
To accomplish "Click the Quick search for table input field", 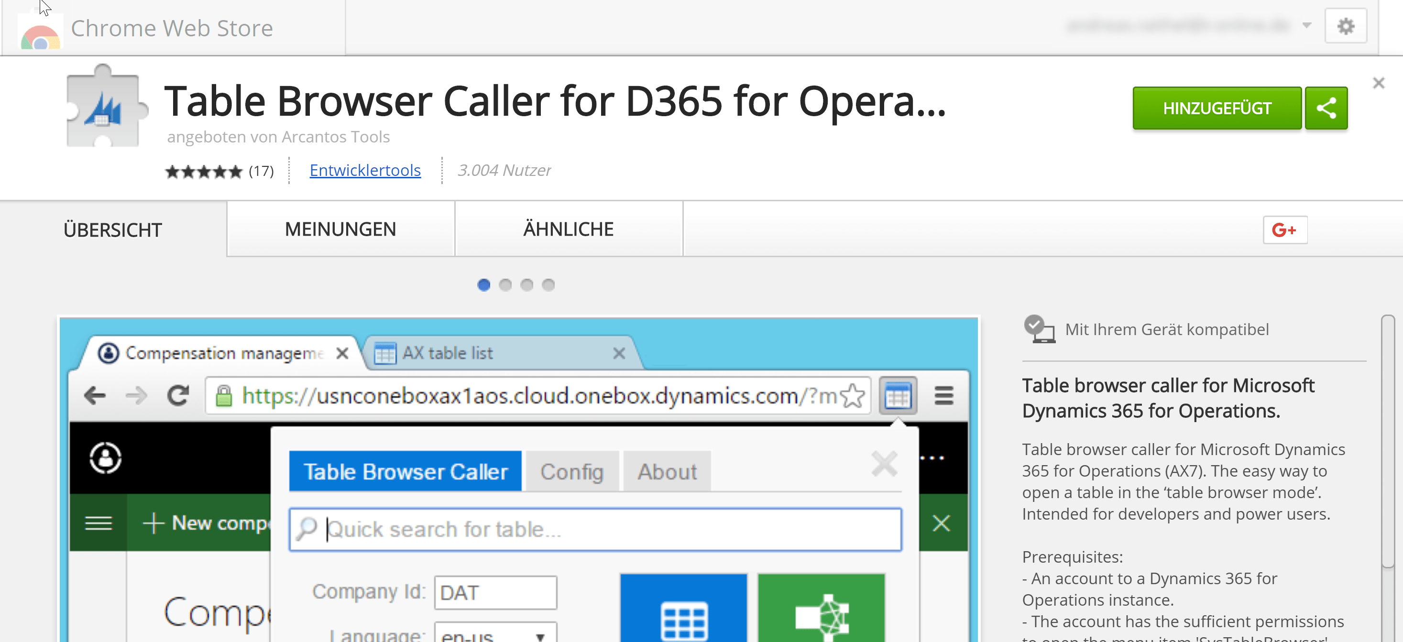I will coord(593,529).
